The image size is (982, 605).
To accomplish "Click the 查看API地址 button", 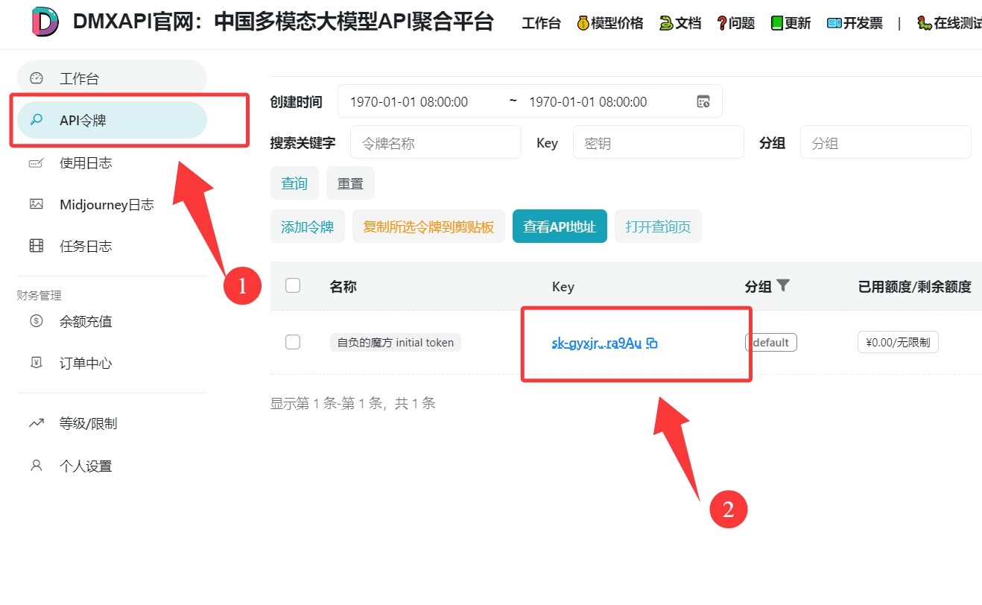I will point(560,227).
